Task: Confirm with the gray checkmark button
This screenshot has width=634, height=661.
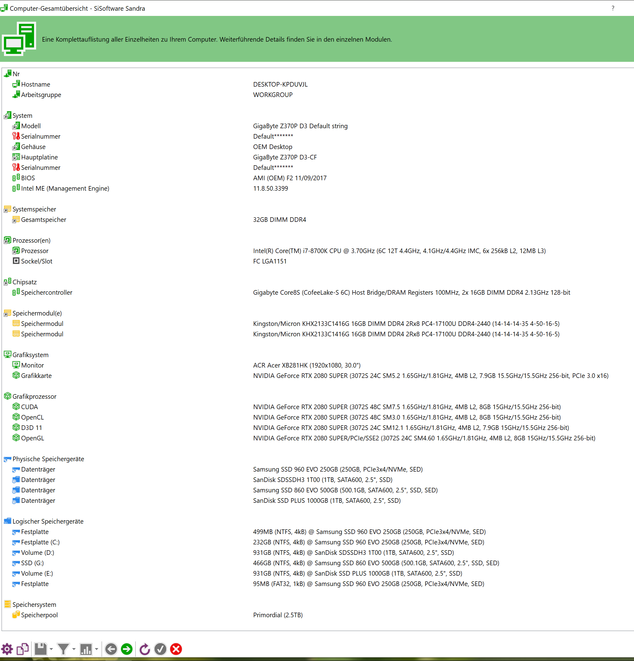Action: pyautogui.click(x=160, y=649)
